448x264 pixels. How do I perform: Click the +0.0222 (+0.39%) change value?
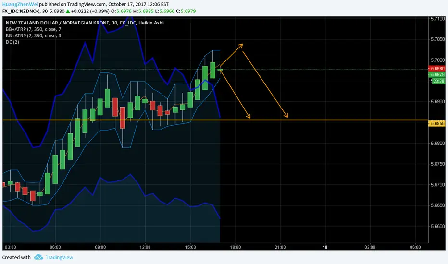click(90, 11)
